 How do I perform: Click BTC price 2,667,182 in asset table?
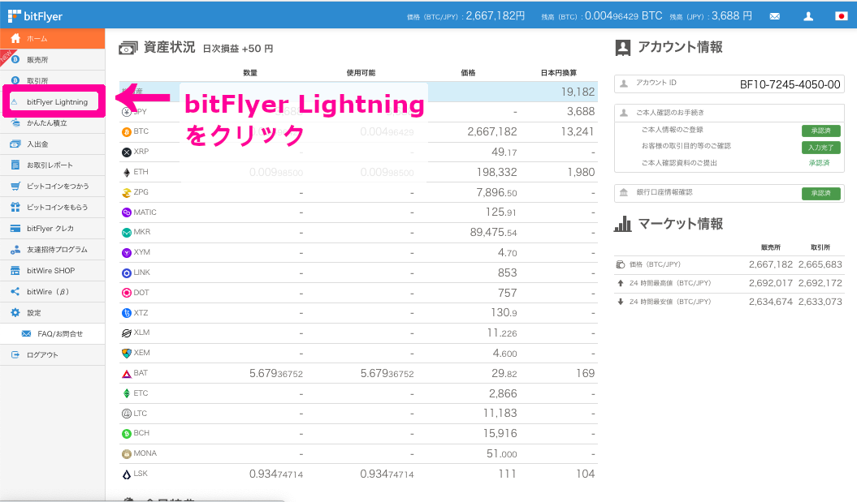click(492, 131)
